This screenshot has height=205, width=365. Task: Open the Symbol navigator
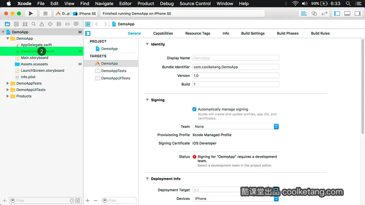pos(25,24)
